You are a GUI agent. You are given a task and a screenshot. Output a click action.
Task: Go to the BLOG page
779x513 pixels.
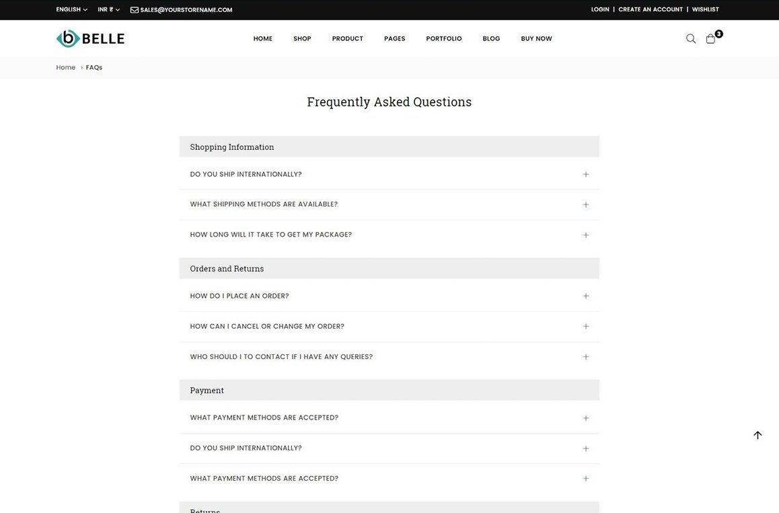[x=491, y=38]
